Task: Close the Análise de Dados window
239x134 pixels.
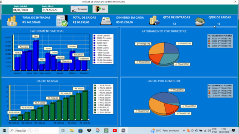Action: click(x=235, y=1)
